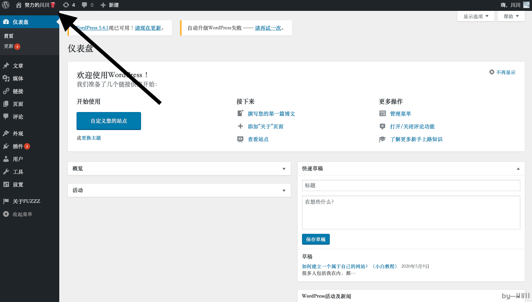
Task: Click the menu icon beside 管理菜单
Action: [382, 114]
